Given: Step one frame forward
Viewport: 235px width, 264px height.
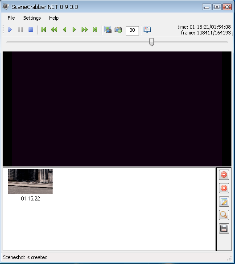Looking at the screenshot, I should coord(74,30).
